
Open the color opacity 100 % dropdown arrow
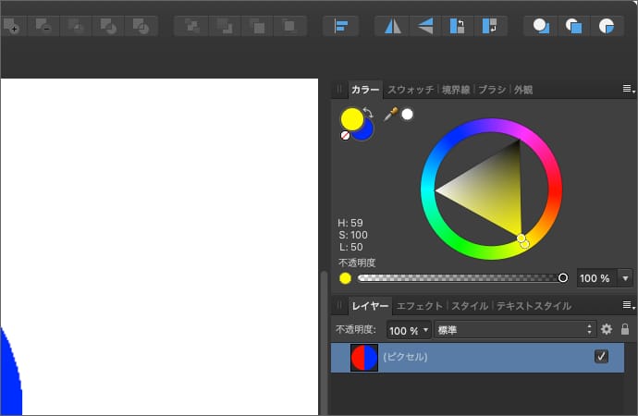click(626, 277)
